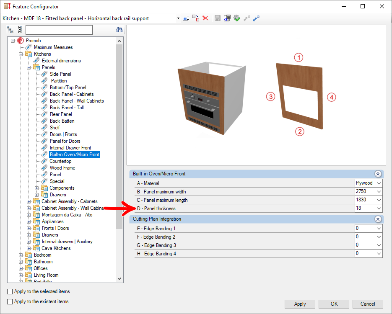
Task: Open the Edge Banding 2 dropdown
Action: 379,237
